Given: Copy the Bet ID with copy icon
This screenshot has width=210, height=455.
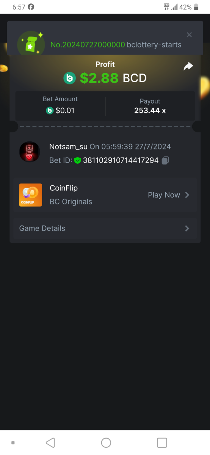Looking at the screenshot, I should (x=165, y=161).
